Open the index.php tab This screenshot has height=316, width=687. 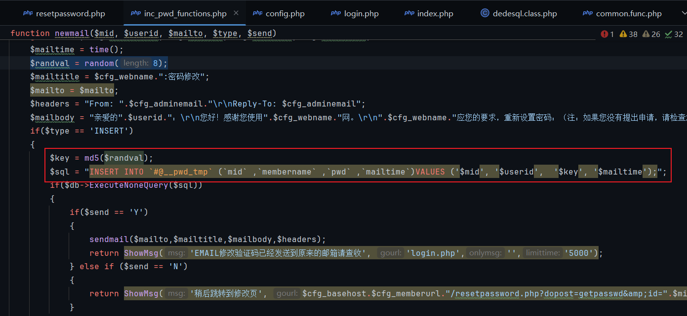tap(435, 13)
